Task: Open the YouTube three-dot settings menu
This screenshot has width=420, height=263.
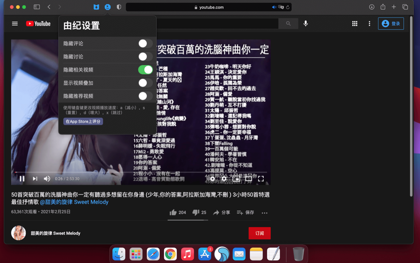Action: pyautogui.click(x=369, y=24)
